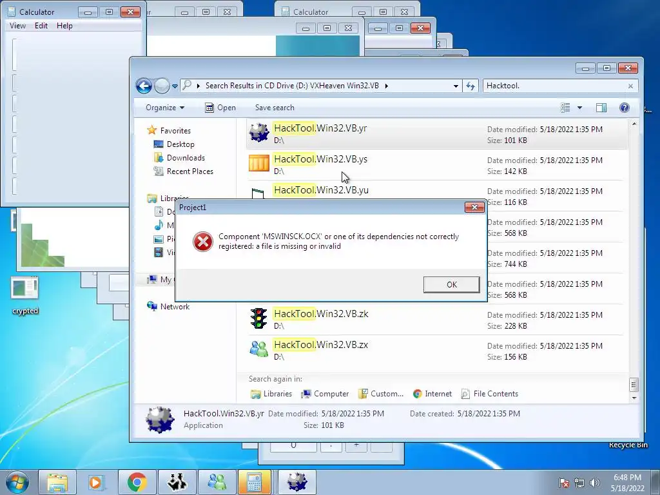Search again in Custom...
The image size is (660, 495).
[380, 394]
